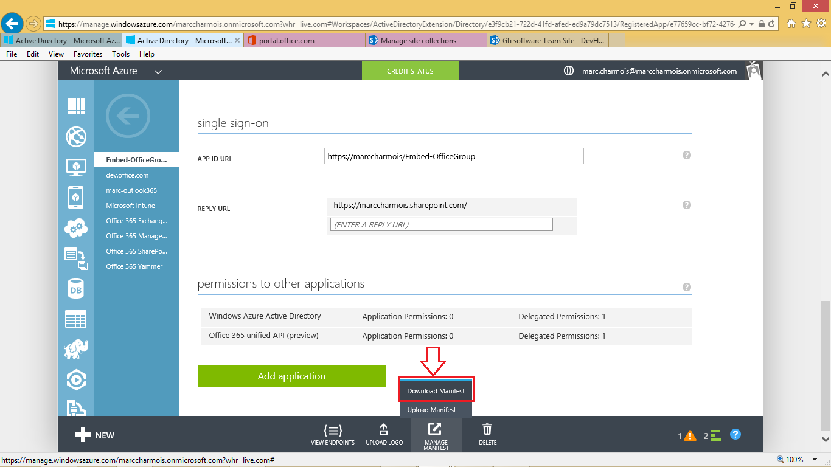Click the large circular back arrow

[x=127, y=116]
